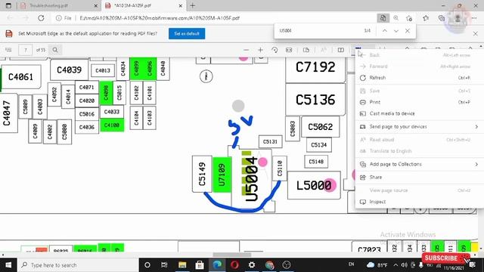Click the C5134 capacitor label
The width and height of the screenshot is (484, 272).
(x=319, y=145)
